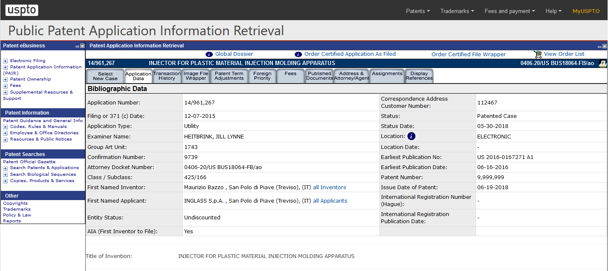This screenshot has width=608, height=271.
Task: Switch to the Assignments tab
Action: click(386, 74)
